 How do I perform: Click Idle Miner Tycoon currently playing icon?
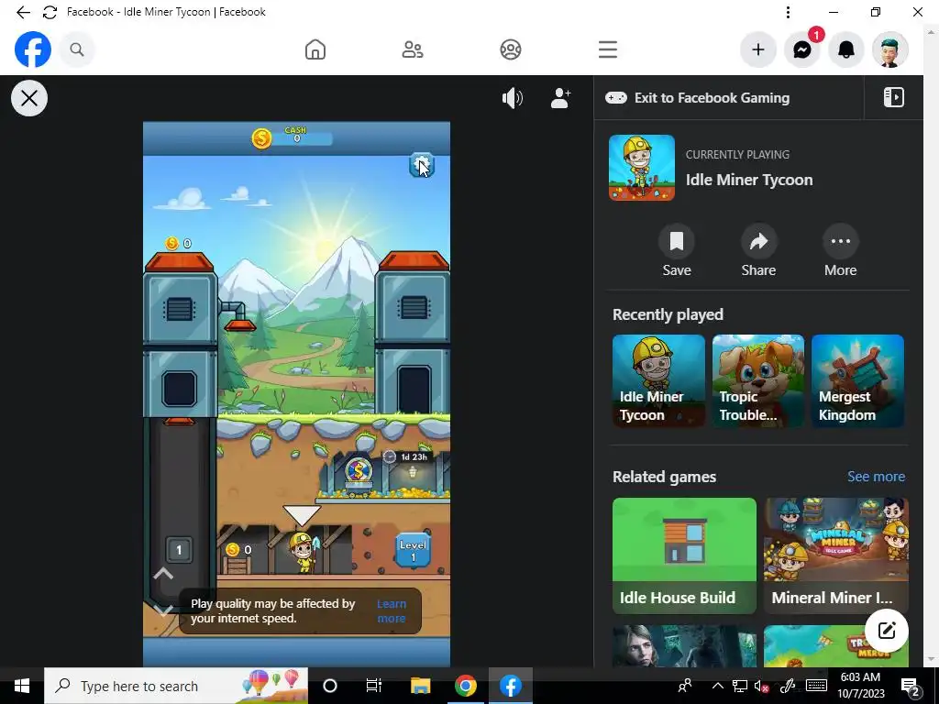pyautogui.click(x=641, y=168)
